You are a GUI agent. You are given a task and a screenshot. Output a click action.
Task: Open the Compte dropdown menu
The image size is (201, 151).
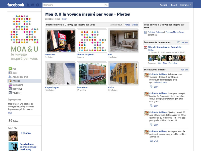pyautogui.click(x=186, y=5)
